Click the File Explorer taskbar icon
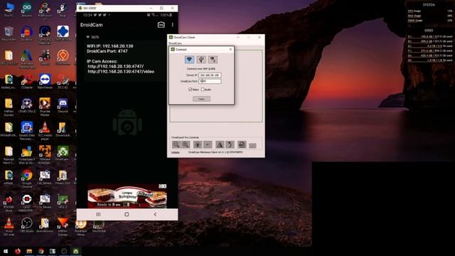 [x=29, y=251]
